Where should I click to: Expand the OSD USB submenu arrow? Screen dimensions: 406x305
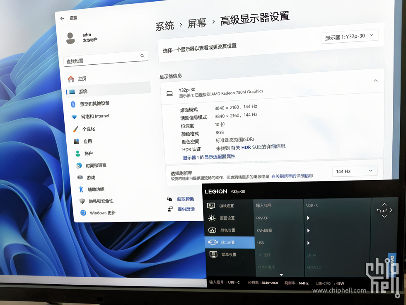308,243
